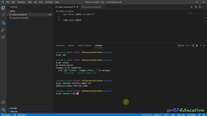The image size is (207, 116).
Task: Switch to the second-commit.txt editor tab
Action: [x=92, y=7]
